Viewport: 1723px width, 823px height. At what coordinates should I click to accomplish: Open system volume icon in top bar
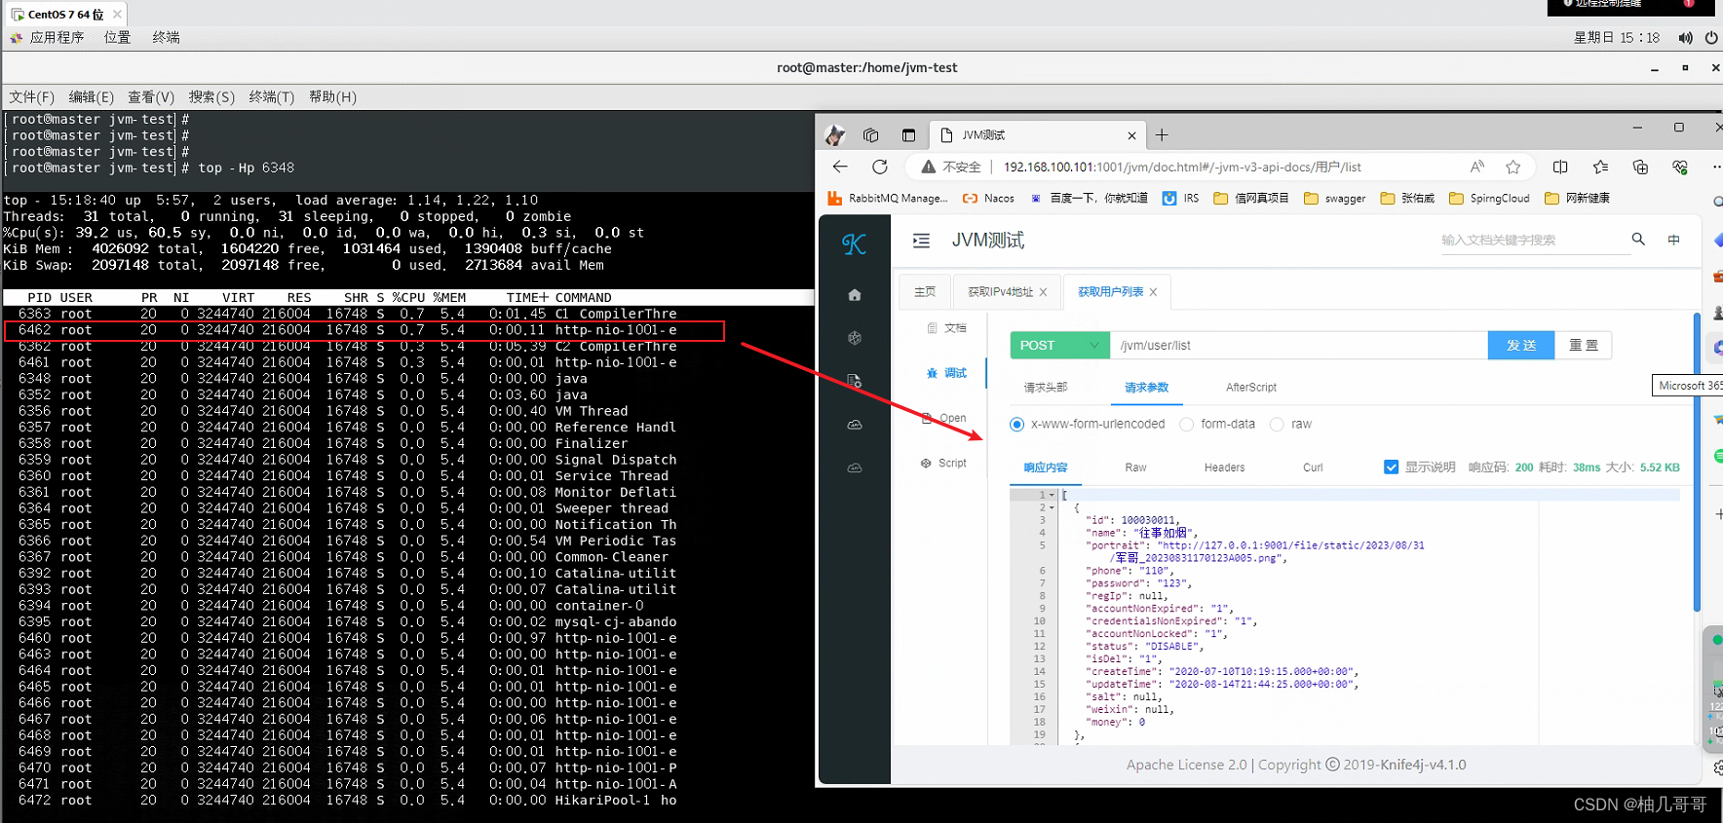tap(1685, 38)
